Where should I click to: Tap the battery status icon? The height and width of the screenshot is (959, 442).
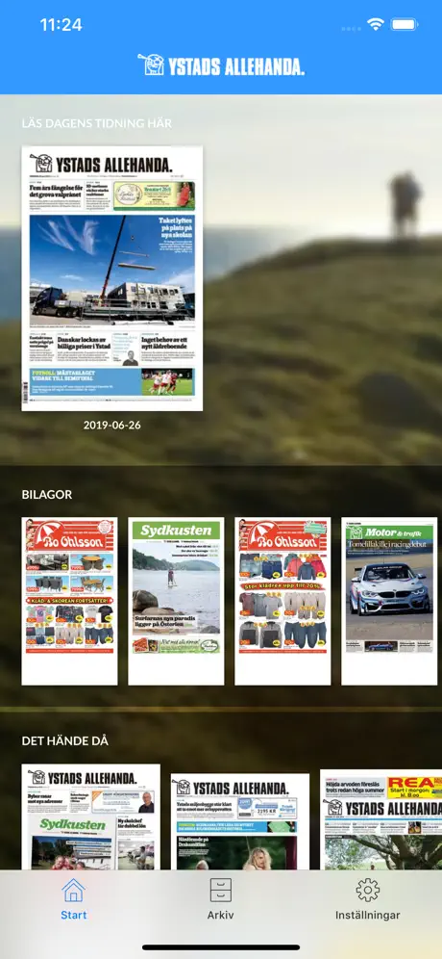[x=405, y=24]
